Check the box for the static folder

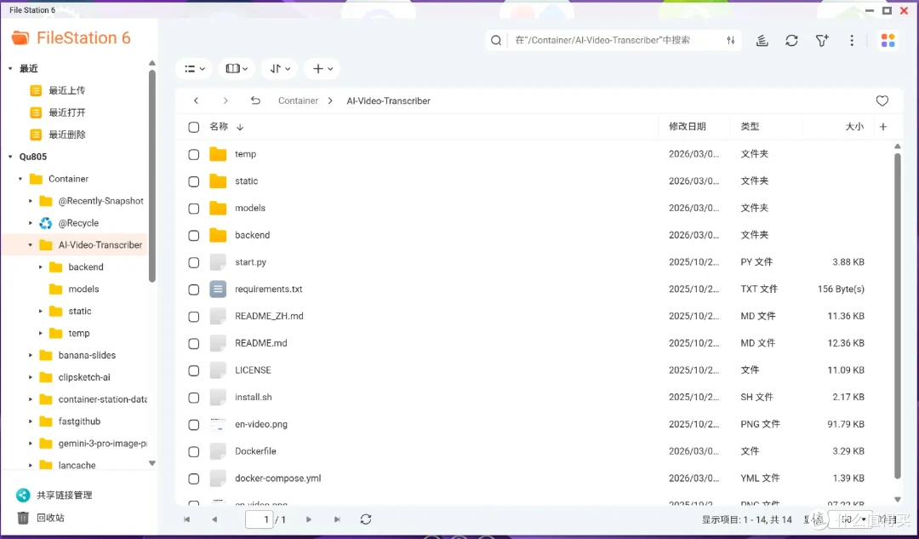[x=193, y=182]
